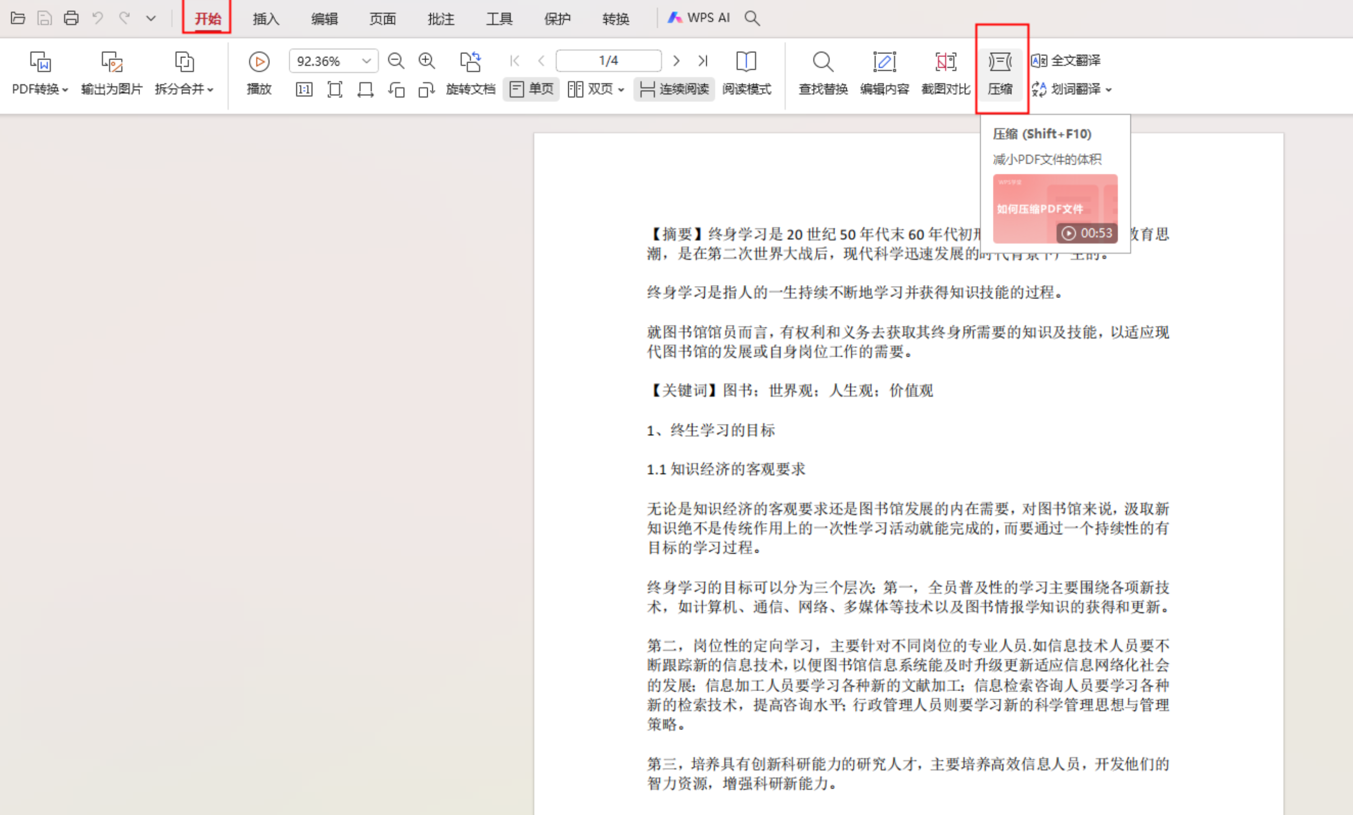Screen dimensions: 1353x815
Task: Click the fit width icon
Action: click(365, 90)
